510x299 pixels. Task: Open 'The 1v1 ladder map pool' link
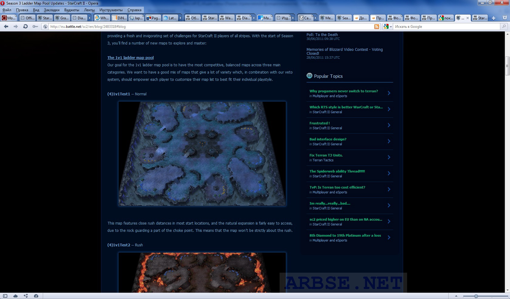click(x=131, y=58)
